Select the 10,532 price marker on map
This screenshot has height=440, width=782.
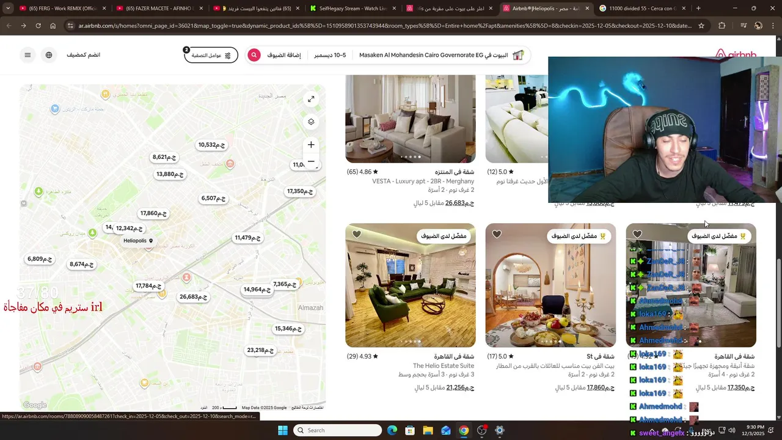211,145
